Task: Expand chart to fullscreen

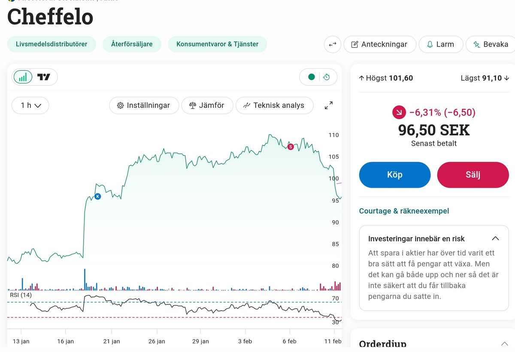Action: [x=329, y=105]
